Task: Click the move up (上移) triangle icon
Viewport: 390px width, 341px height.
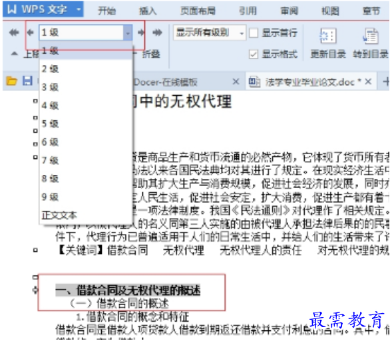Action: [15, 54]
